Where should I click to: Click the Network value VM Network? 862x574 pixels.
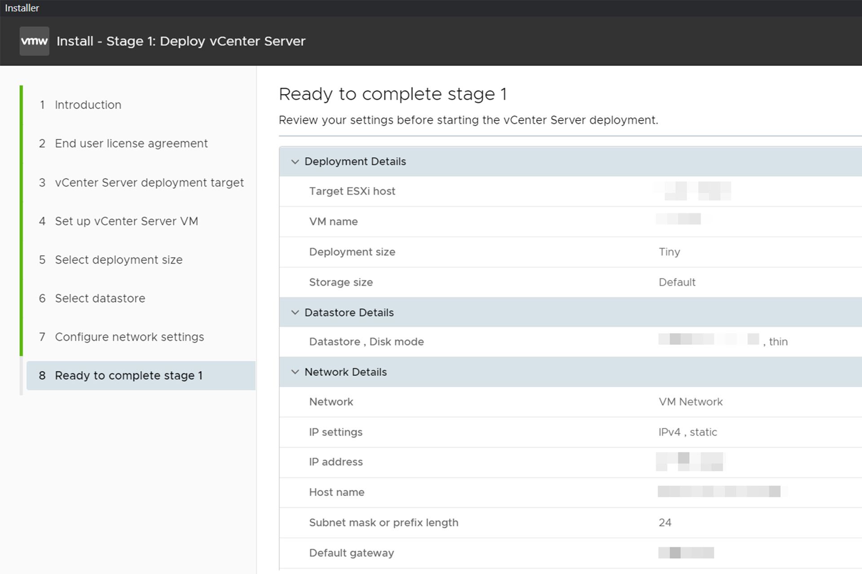click(690, 402)
